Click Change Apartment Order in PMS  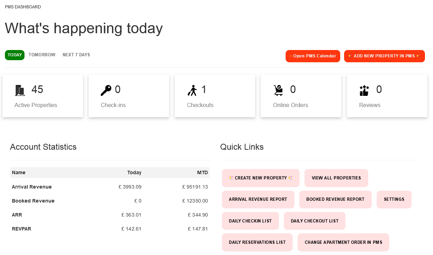coord(343,242)
